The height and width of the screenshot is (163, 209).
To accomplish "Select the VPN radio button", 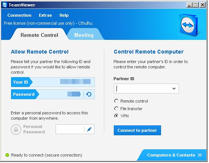I will tap(116, 116).
